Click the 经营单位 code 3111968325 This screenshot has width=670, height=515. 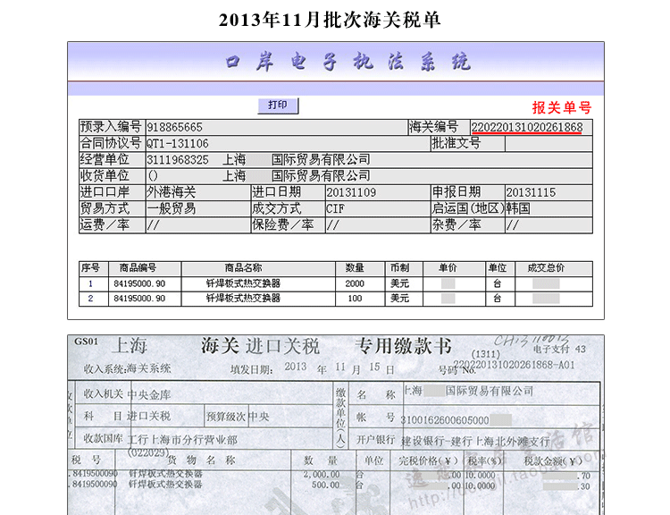coord(178,160)
